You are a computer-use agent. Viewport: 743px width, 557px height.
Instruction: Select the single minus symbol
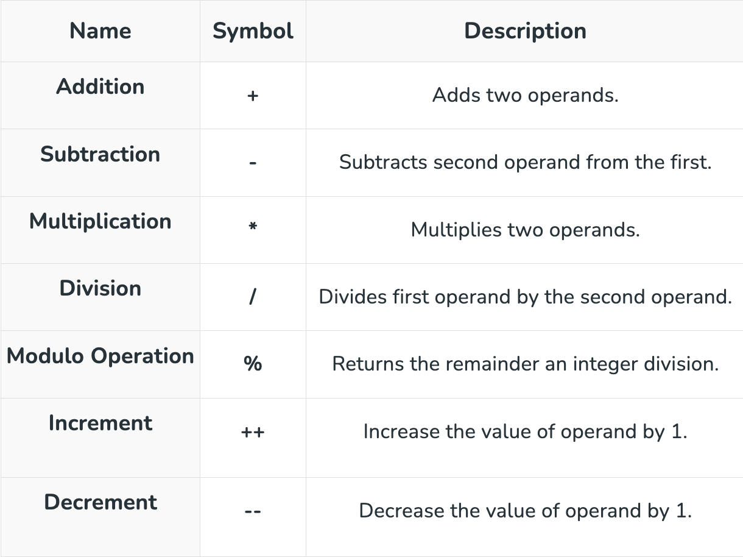[253, 163]
